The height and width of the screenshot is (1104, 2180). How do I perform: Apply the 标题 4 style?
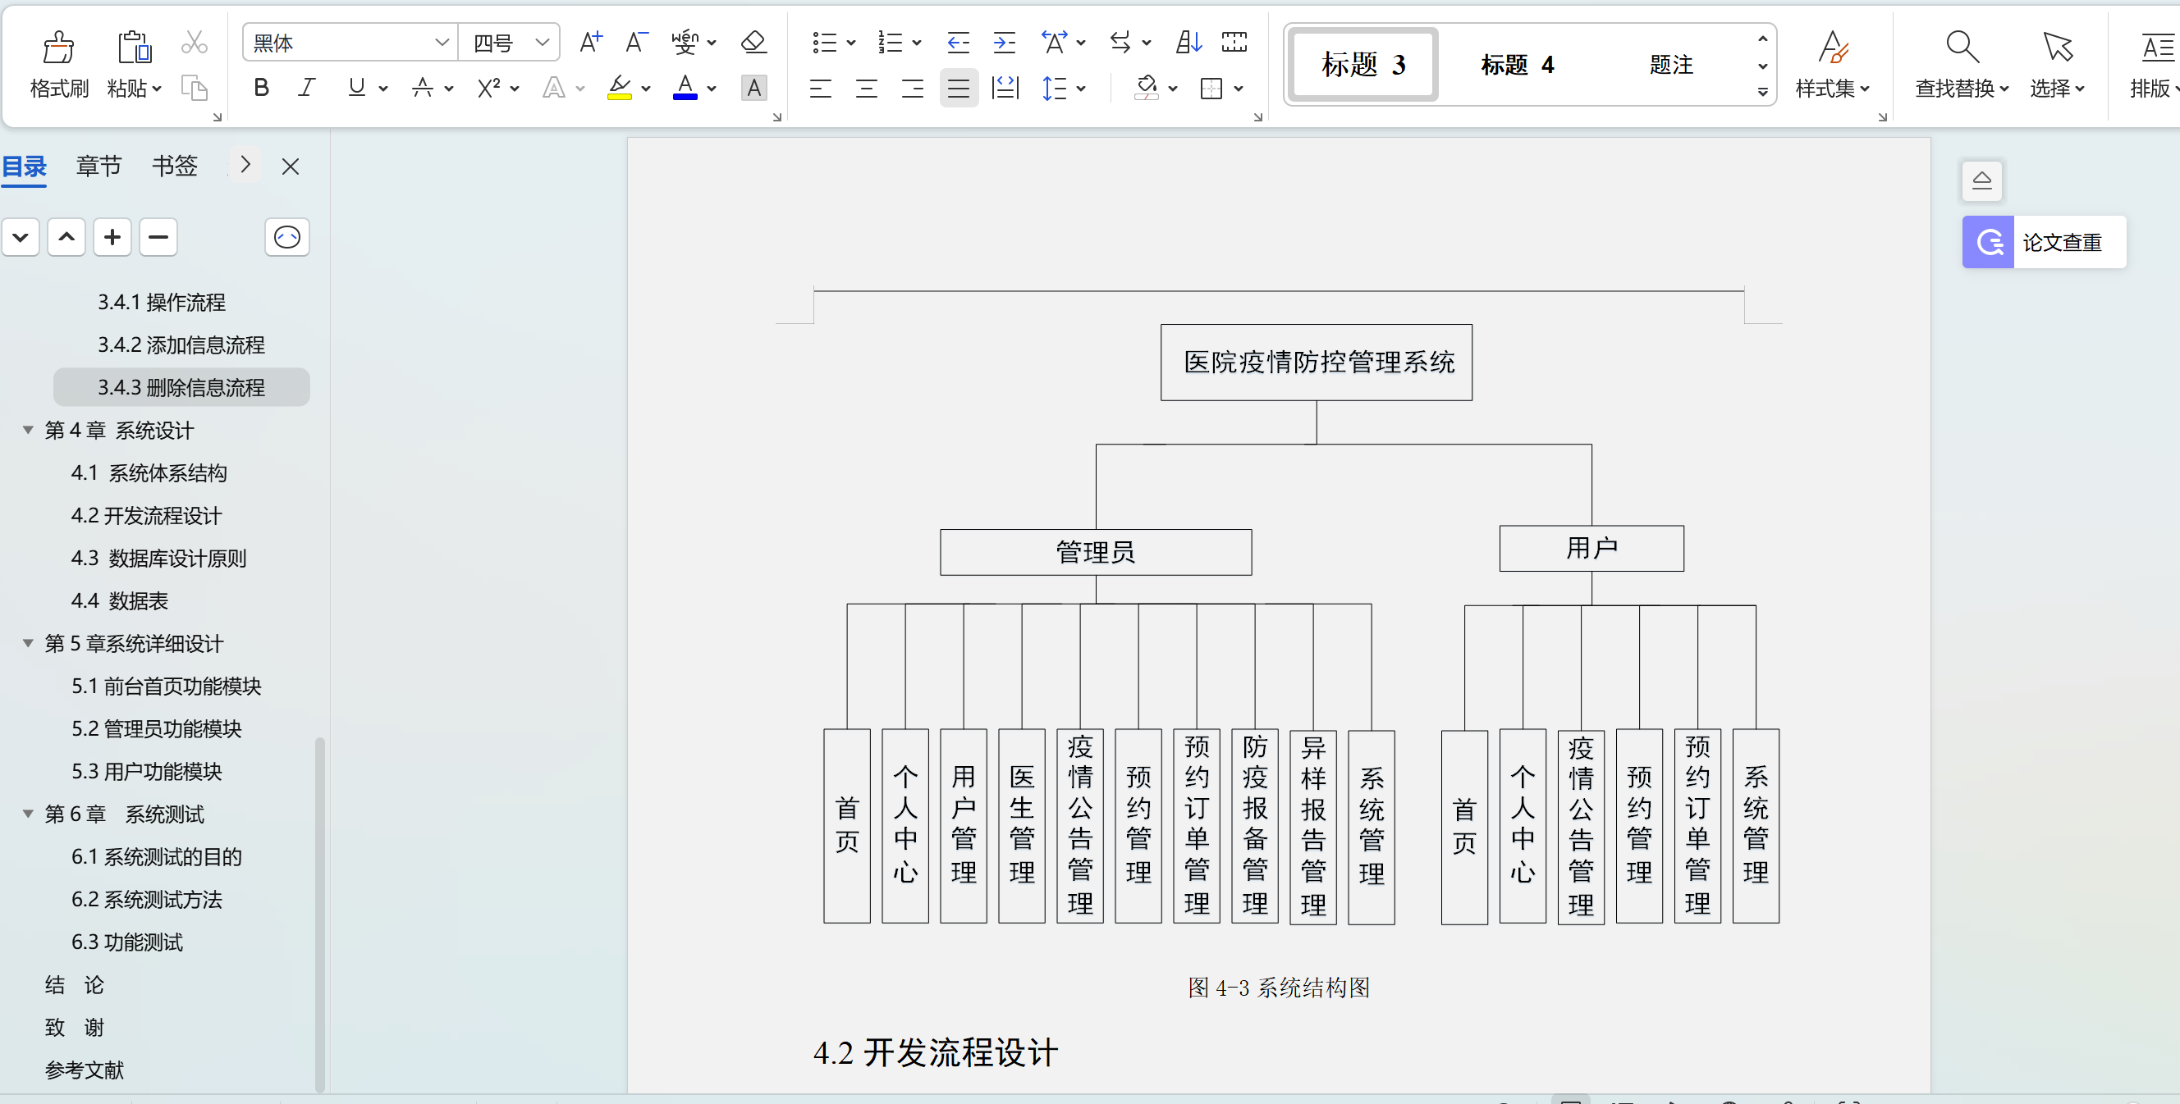click(1517, 65)
